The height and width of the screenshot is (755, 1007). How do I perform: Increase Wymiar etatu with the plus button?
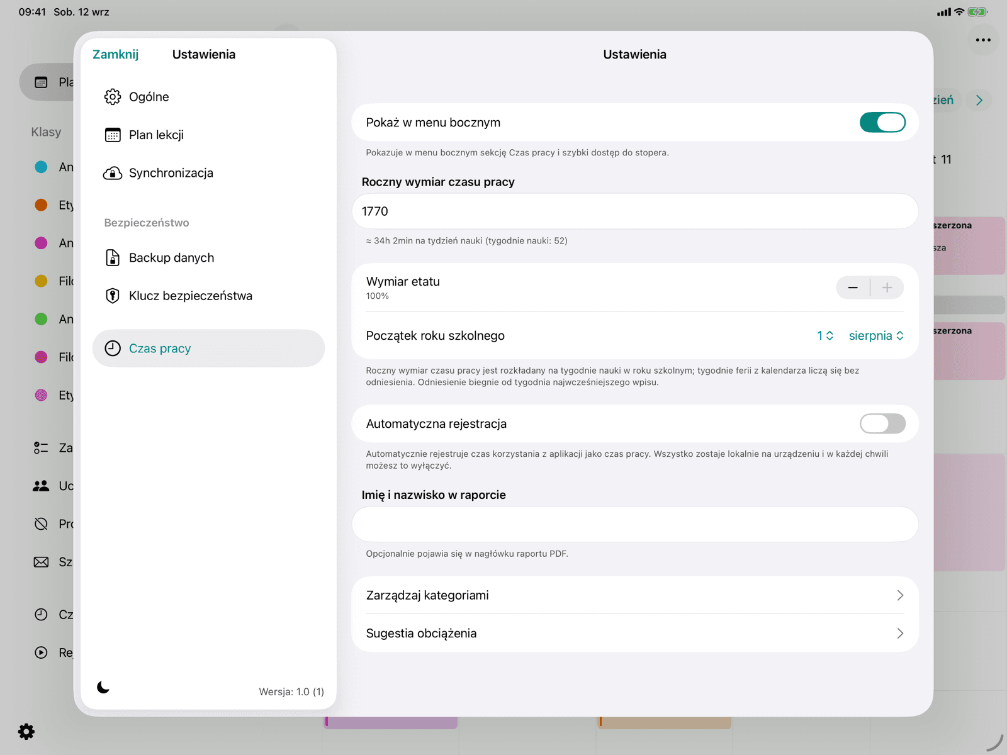(x=887, y=288)
